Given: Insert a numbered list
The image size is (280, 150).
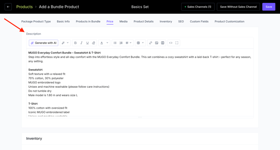Looking at the screenshot, I should pos(121,43).
